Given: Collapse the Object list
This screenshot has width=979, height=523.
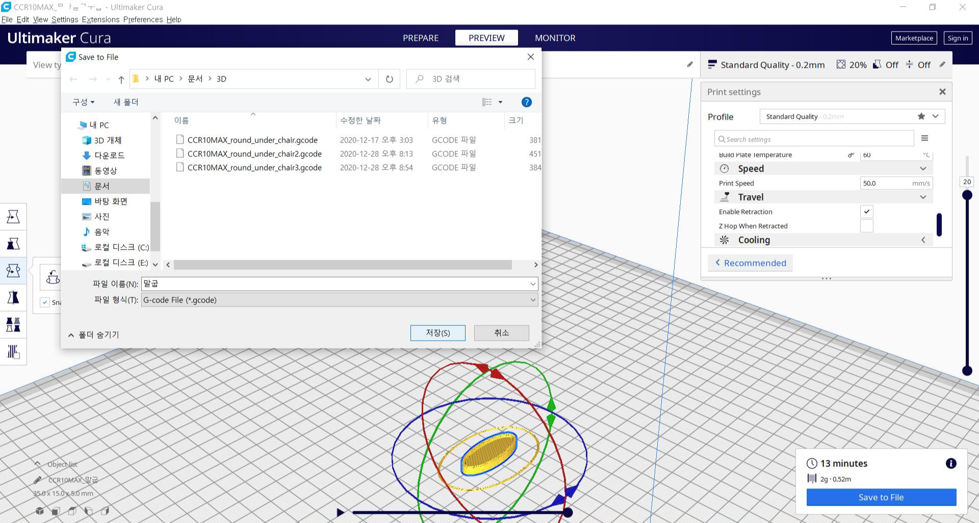Looking at the screenshot, I should [x=37, y=464].
